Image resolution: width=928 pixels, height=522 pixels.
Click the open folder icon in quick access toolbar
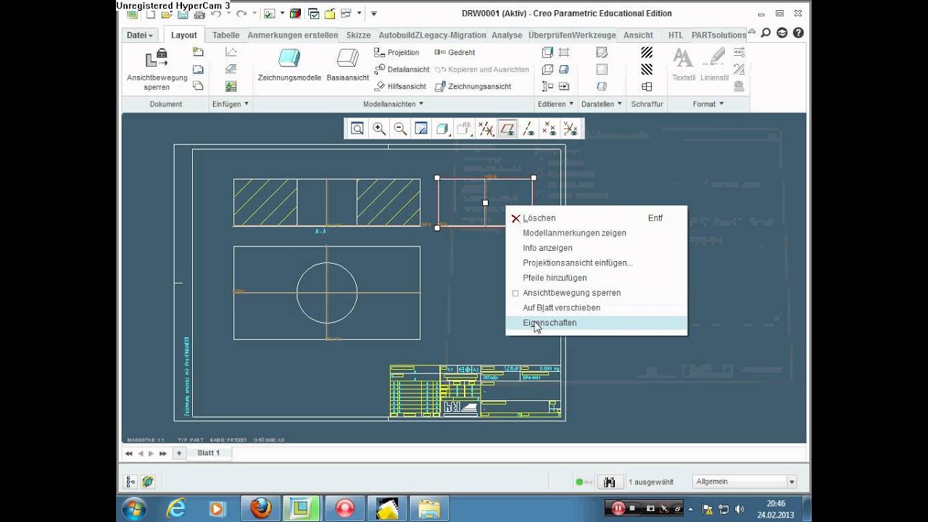[x=167, y=14]
